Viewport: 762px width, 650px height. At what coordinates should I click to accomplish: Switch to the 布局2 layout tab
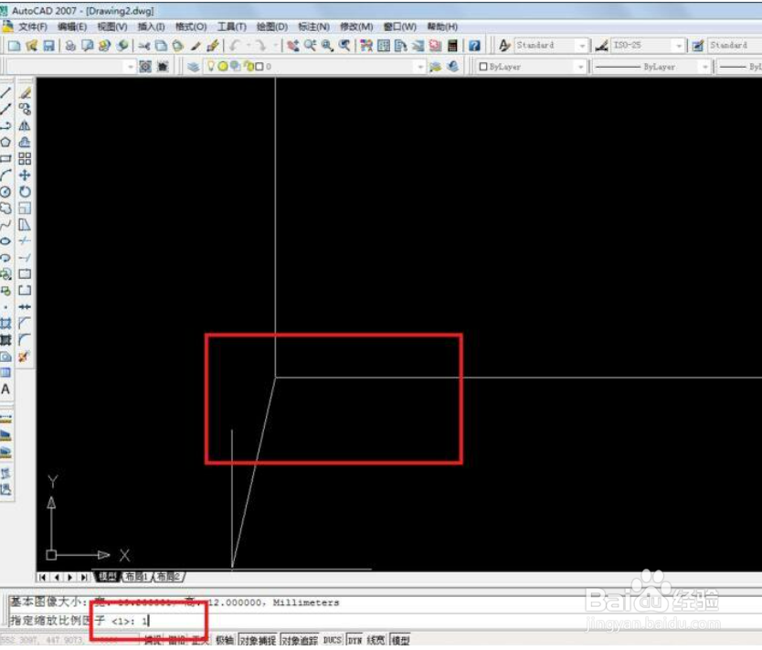168,577
